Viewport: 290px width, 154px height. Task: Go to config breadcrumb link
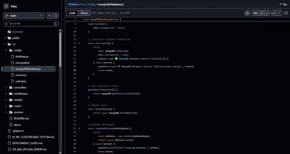91,4
